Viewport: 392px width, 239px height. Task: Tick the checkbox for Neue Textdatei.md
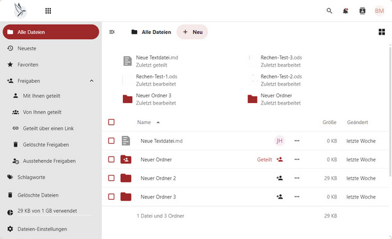point(111,141)
